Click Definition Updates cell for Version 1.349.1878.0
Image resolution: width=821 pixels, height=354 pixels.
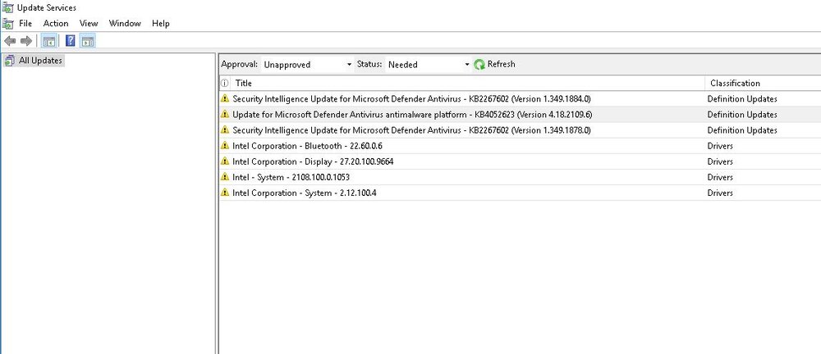[x=742, y=130]
